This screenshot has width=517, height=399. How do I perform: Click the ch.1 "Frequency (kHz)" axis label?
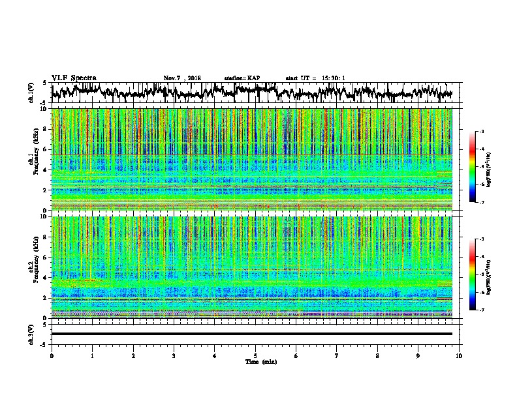(37, 151)
